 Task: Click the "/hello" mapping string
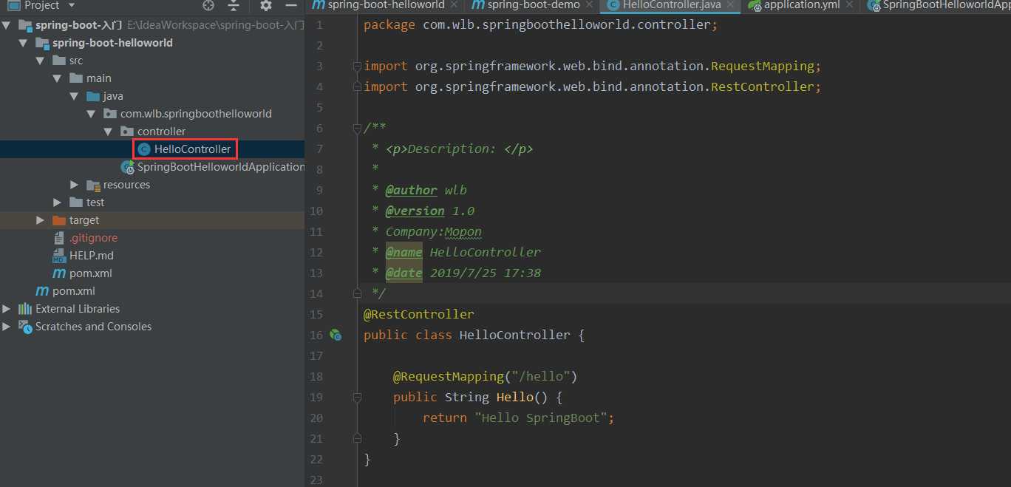pyautogui.click(x=540, y=376)
